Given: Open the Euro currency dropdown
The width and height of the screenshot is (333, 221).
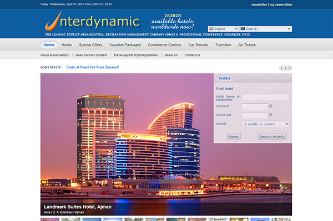Looking at the screenshot, I should [266, 29].
